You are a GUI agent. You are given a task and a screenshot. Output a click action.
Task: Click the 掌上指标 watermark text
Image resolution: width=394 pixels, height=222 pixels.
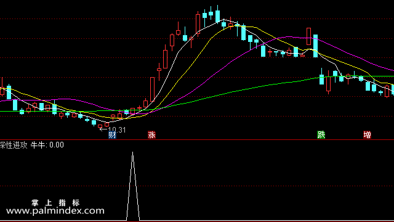click(55, 203)
